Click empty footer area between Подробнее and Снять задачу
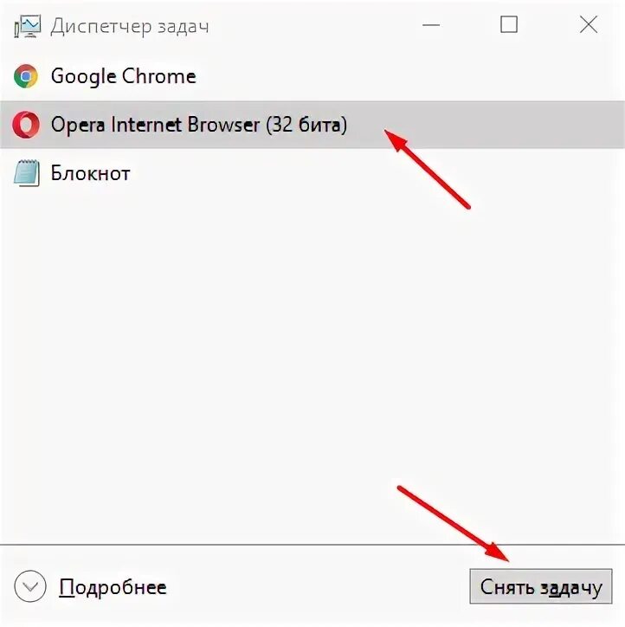 [318, 586]
